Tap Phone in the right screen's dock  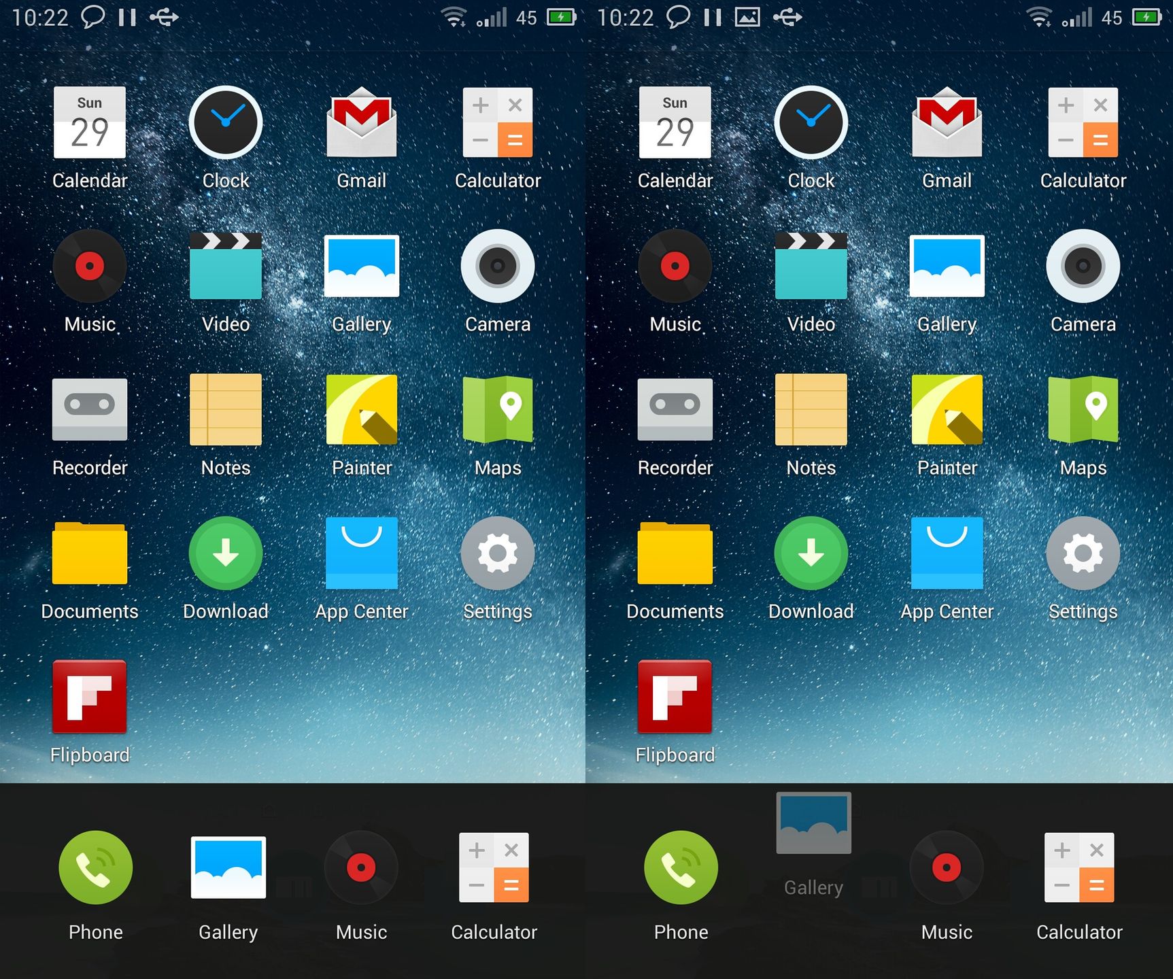click(x=681, y=868)
